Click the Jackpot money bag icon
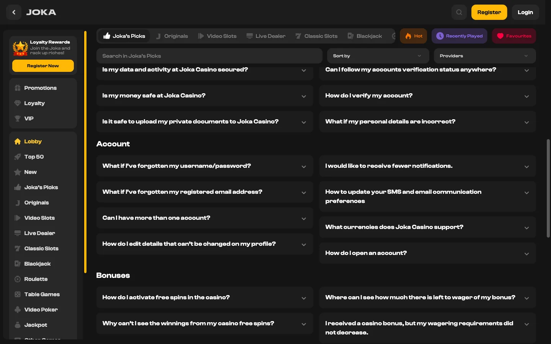Image resolution: width=551 pixels, height=344 pixels. [x=18, y=325]
